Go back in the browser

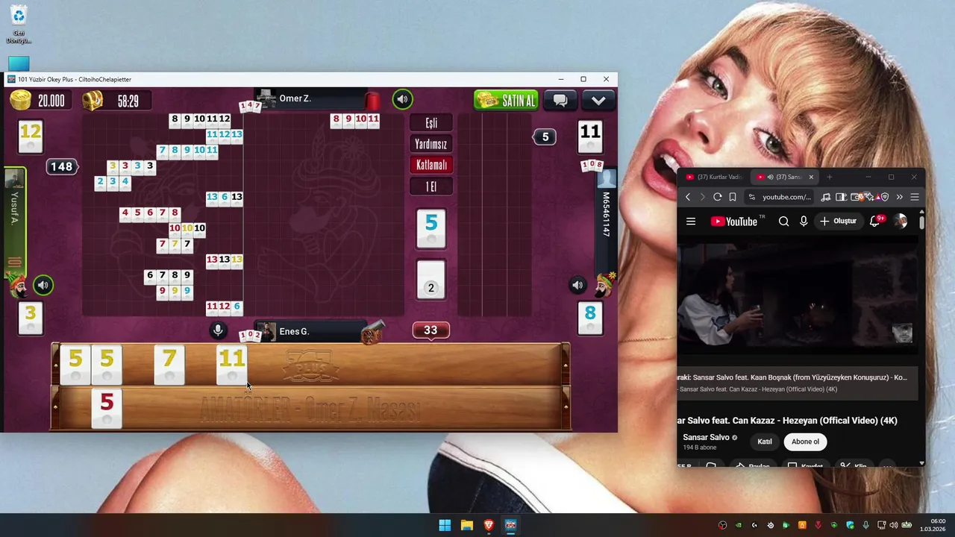[688, 197]
